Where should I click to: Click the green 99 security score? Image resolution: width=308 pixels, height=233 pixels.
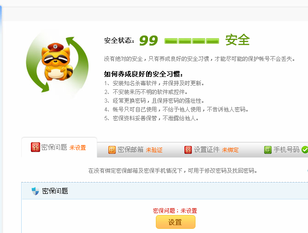click(148, 41)
